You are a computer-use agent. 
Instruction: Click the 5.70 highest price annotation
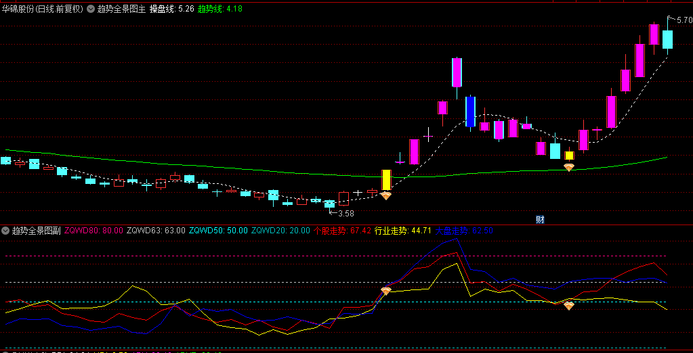(685, 20)
